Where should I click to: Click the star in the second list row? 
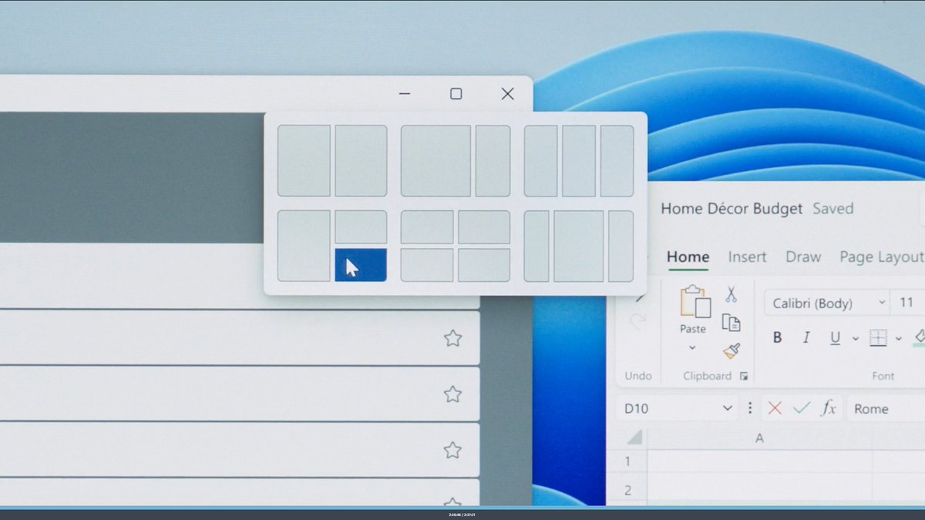[x=452, y=394]
